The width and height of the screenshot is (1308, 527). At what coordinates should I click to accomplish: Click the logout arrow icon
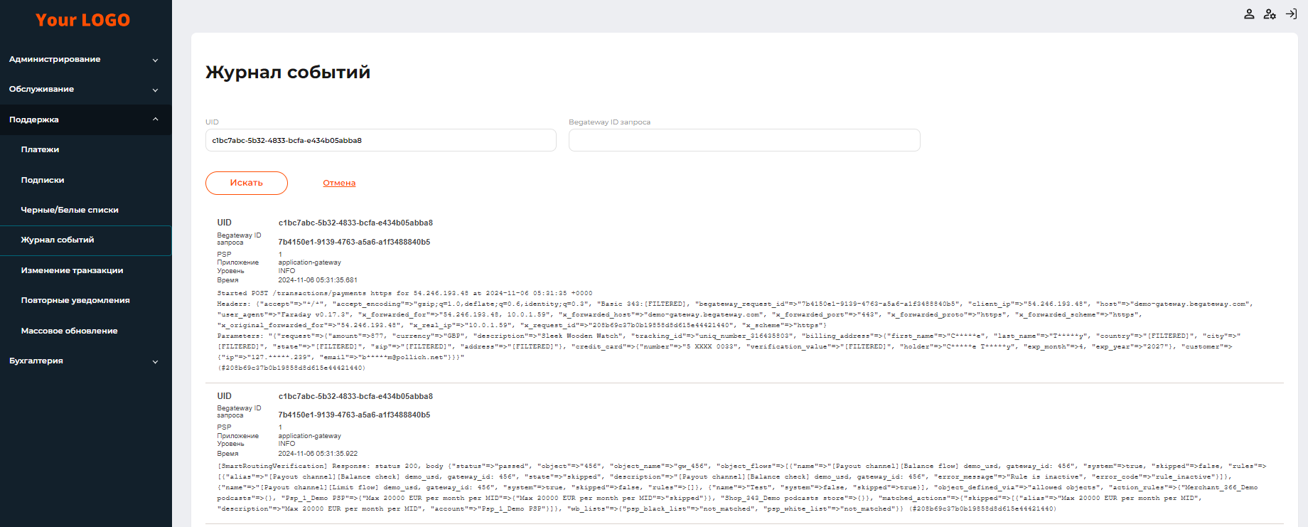point(1291,14)
